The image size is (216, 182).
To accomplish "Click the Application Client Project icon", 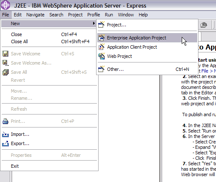I will click(x=102, y=47).
